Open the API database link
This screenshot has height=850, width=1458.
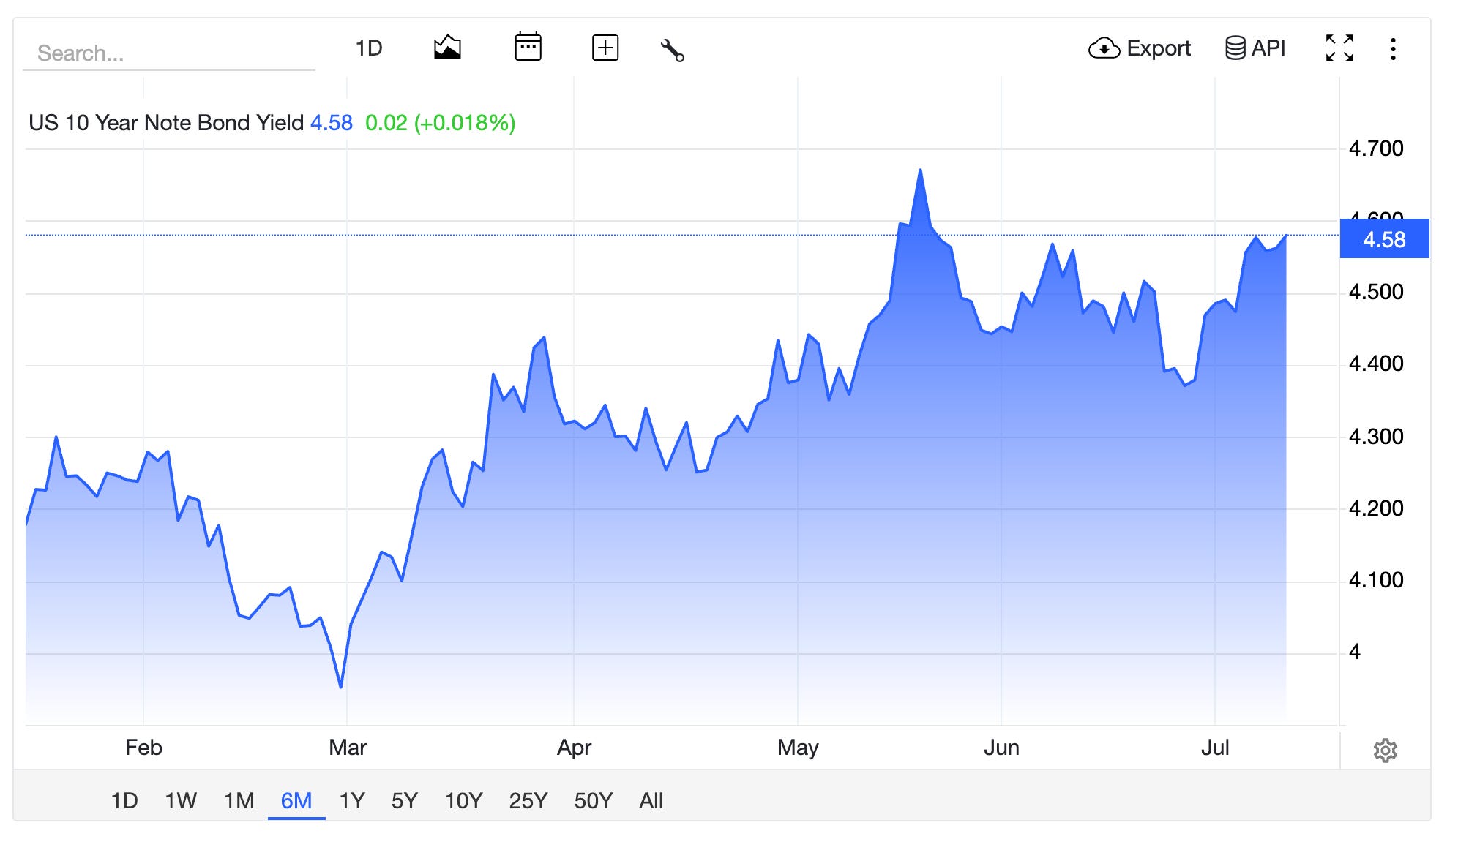coord(1255,48)
